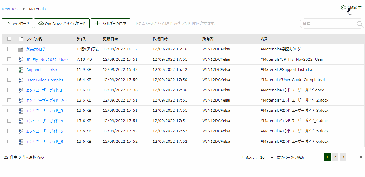
Task: Click the 製品カタログ folder icon
Action: [x=21, y=49]
